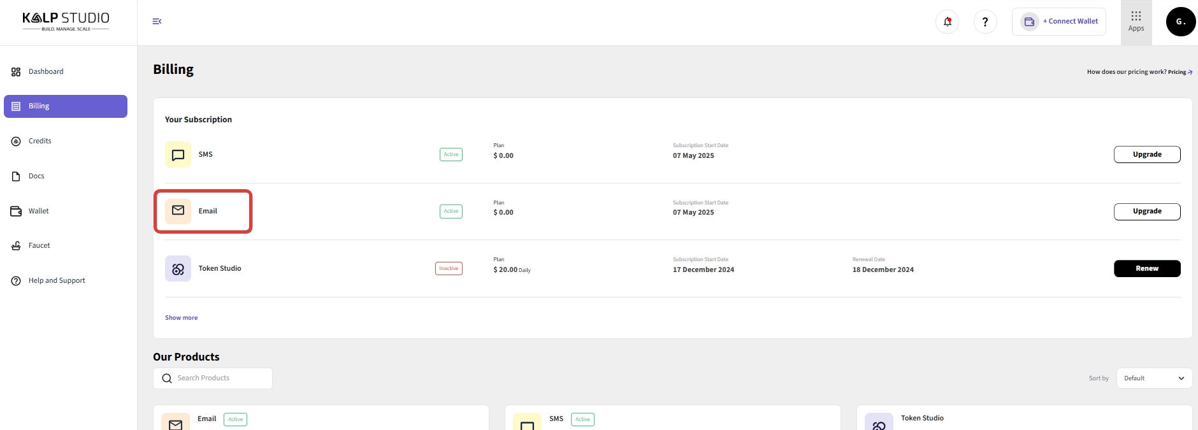
Task: Renew the Token Studio subscription
Action: tap(1146, 269)
